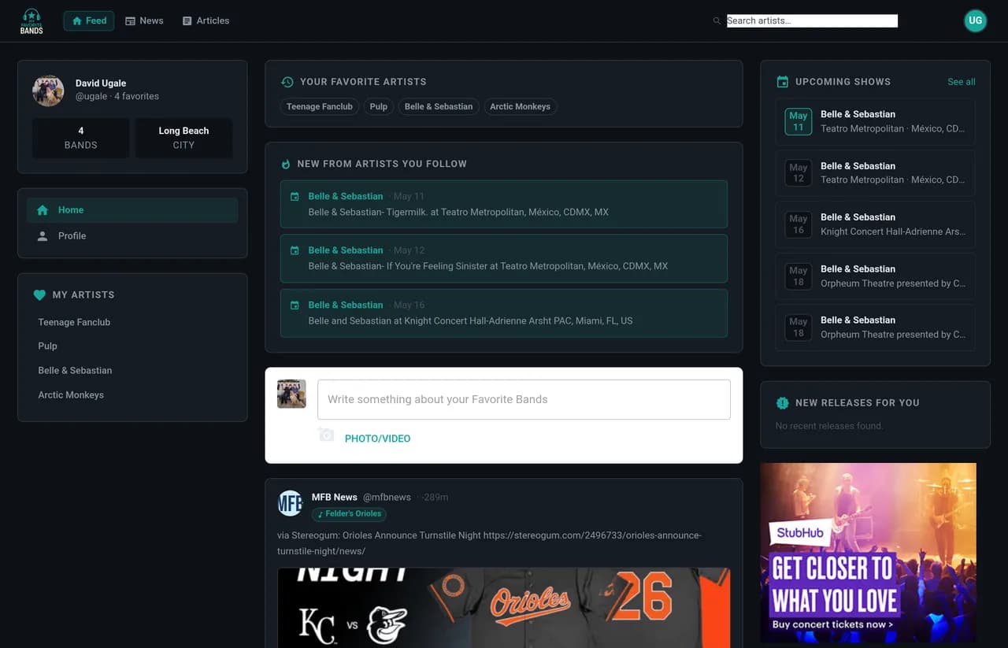This screenshot has height=648, width=1008.
Task: Open the May 16 Knight Concert Hall show card
Action: [876, 224]
